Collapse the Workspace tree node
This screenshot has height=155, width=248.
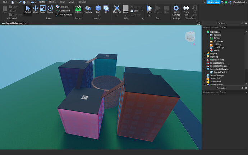pyautogui.click(x=205, y=32)
